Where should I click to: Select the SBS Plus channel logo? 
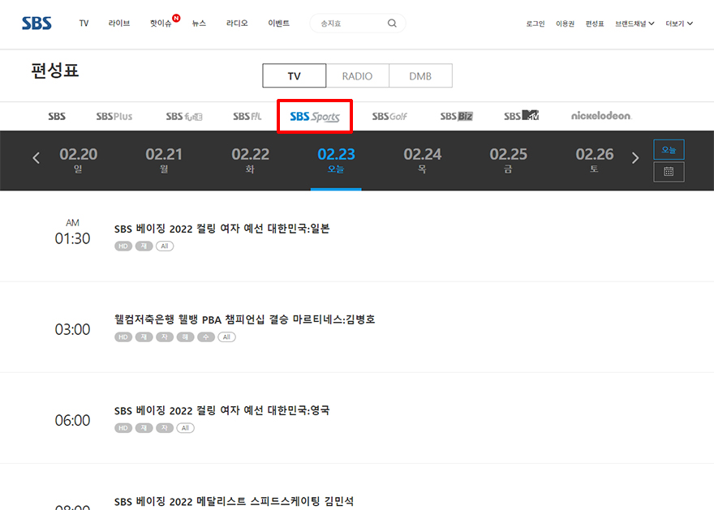pos(114,117)
